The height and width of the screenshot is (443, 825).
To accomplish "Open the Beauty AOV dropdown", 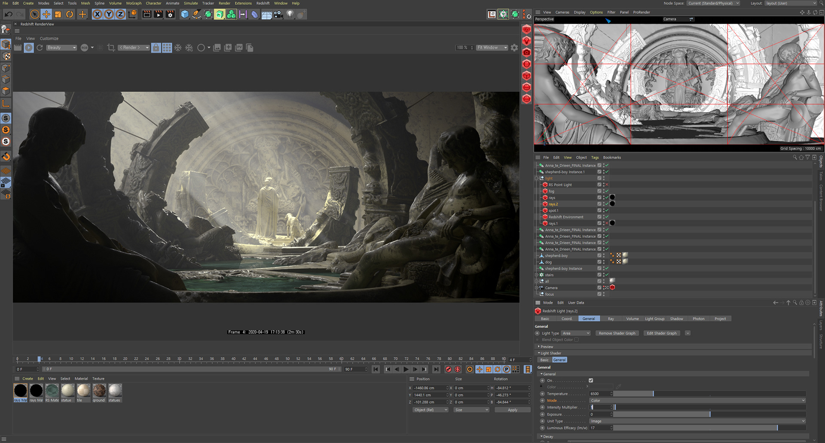I will 61,48.
